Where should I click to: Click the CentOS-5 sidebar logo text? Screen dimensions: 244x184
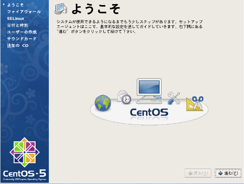[x=24, y=173]
